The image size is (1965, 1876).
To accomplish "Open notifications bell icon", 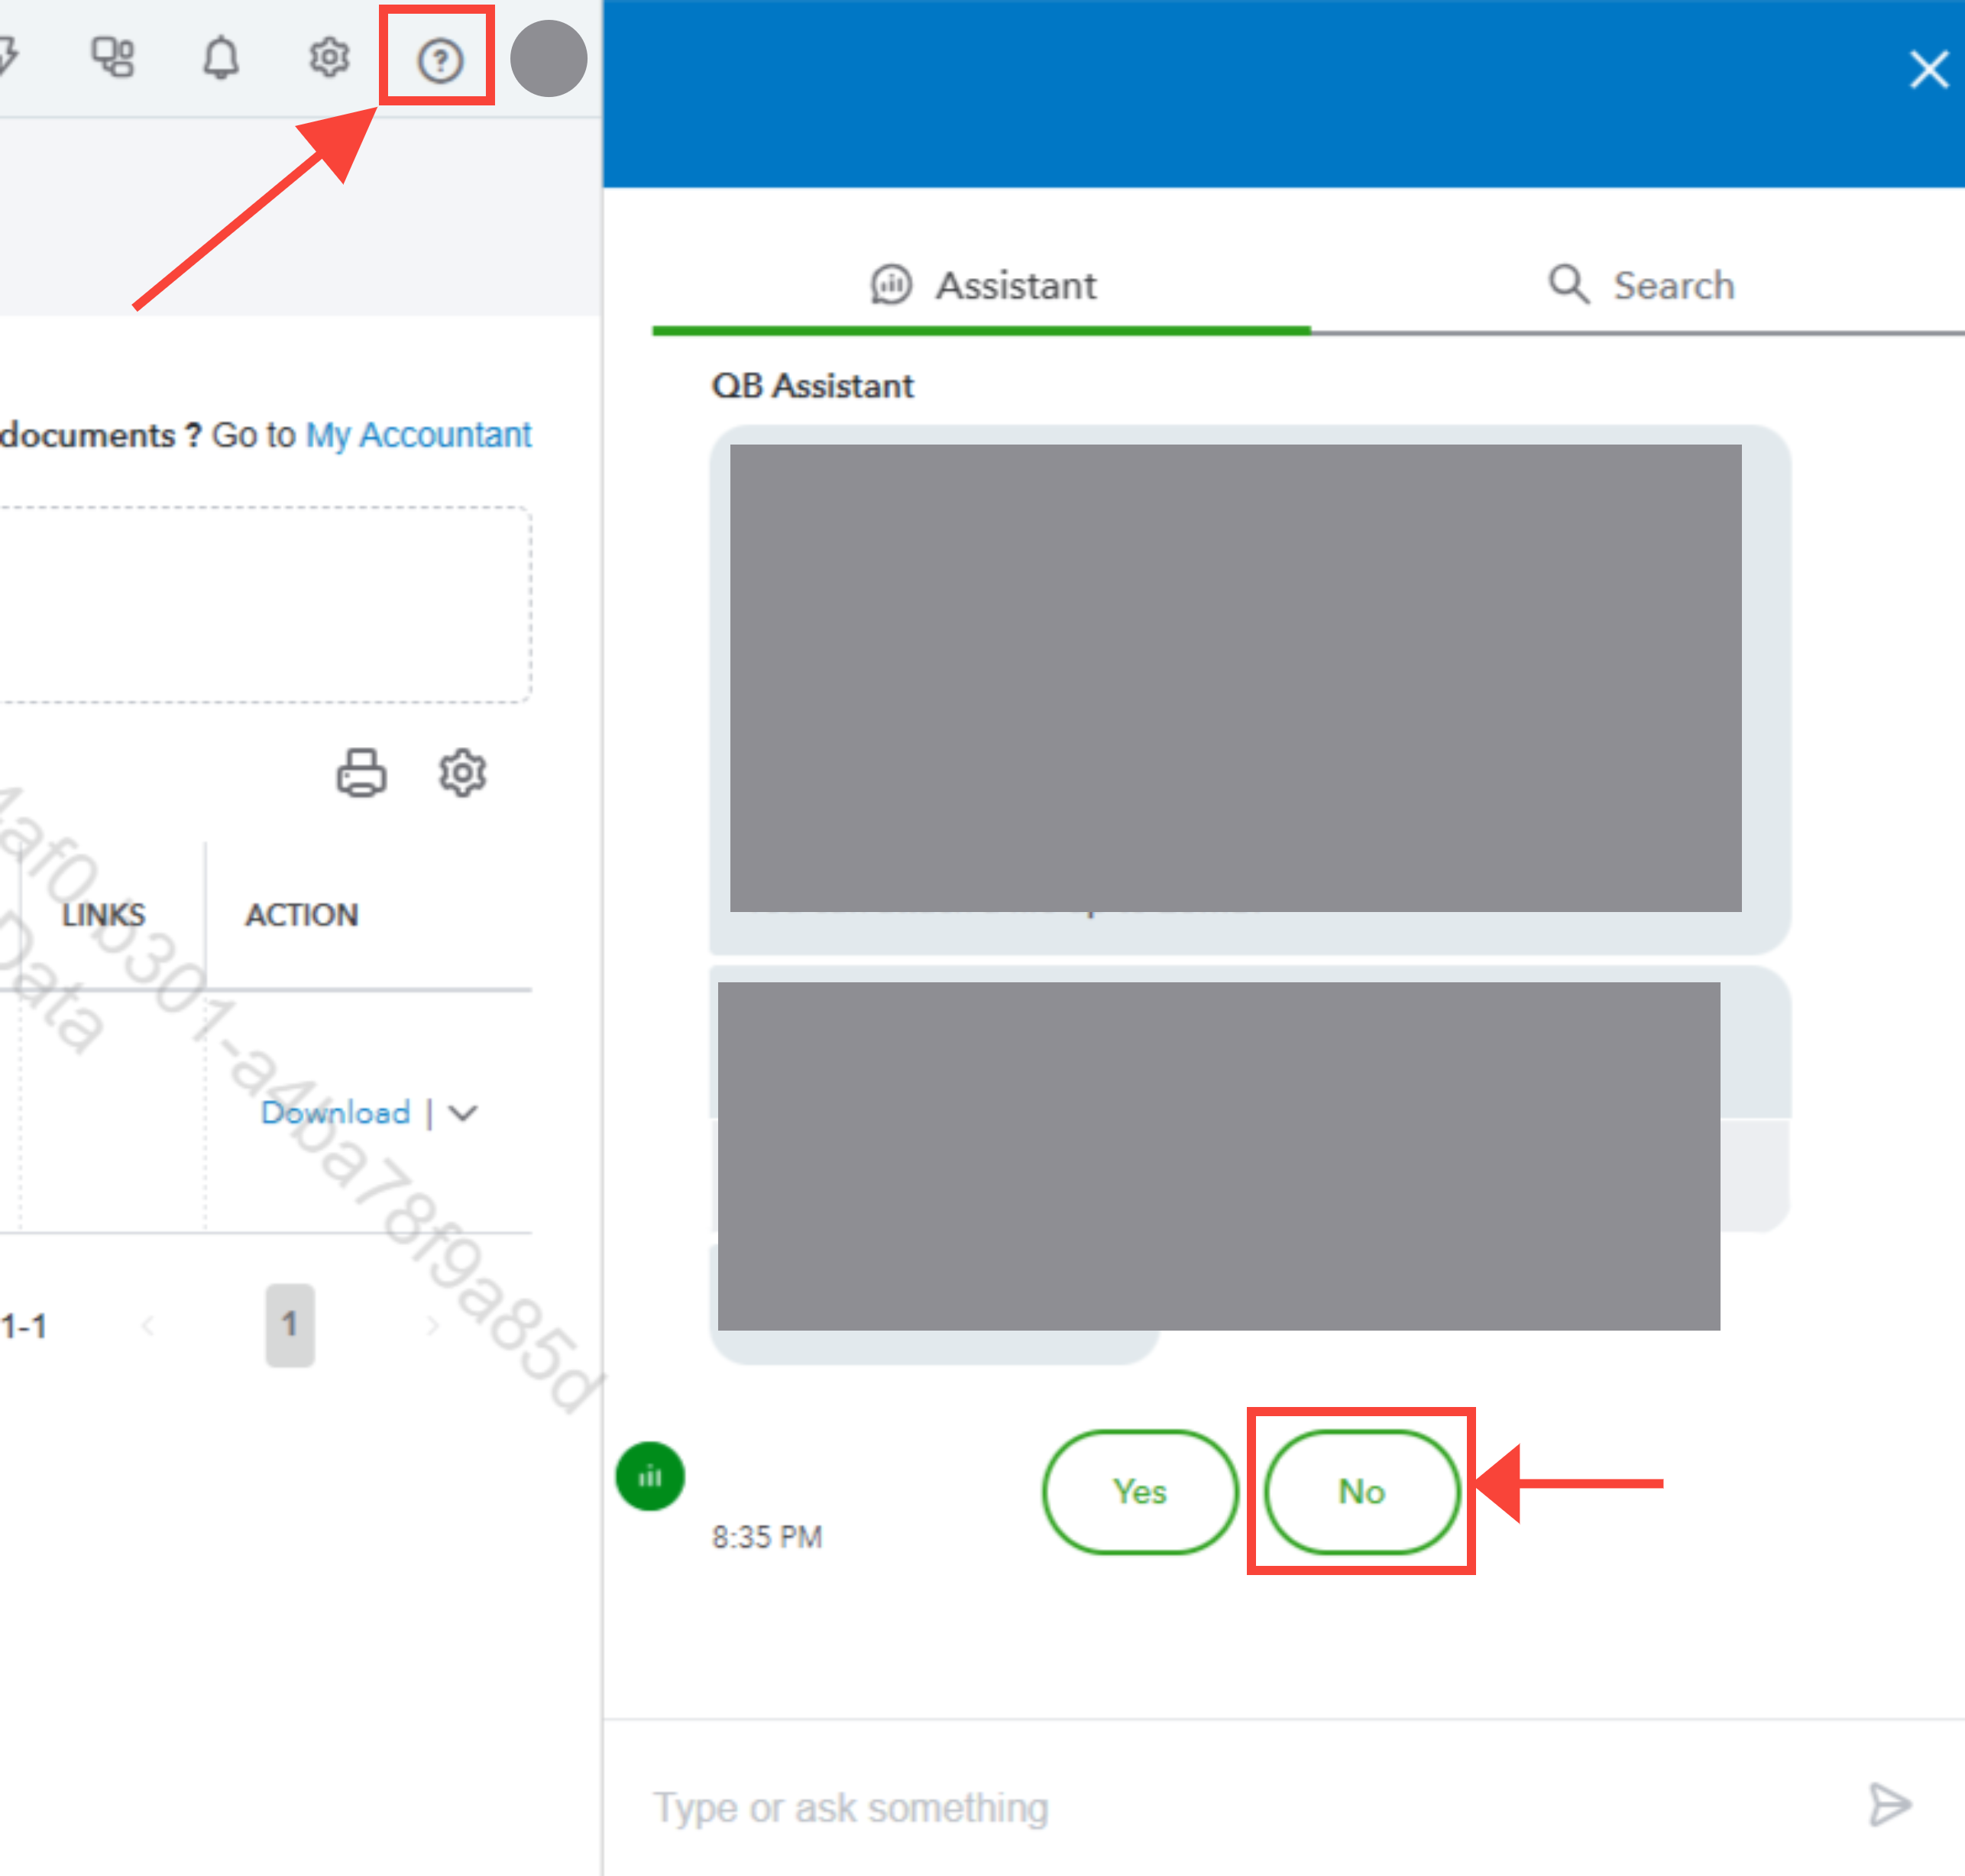I will tap(221, 58).
